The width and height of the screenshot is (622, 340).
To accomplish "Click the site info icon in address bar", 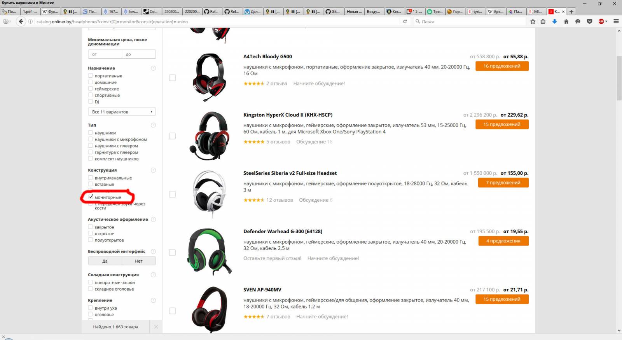I will [x=30, y=21].
